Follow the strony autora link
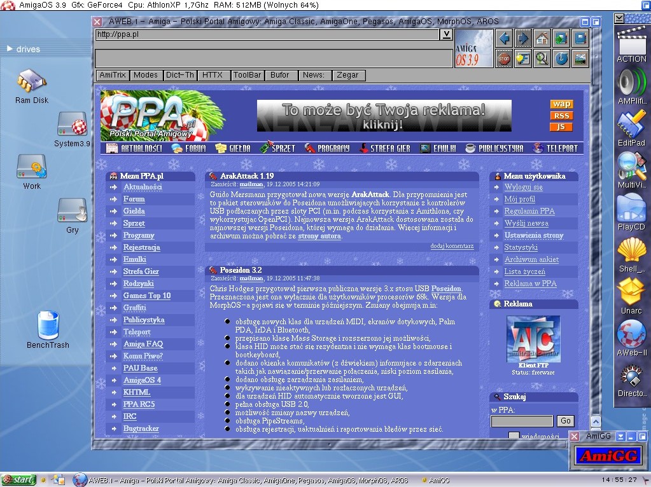 pyautogui.click(x=319, y=236)
